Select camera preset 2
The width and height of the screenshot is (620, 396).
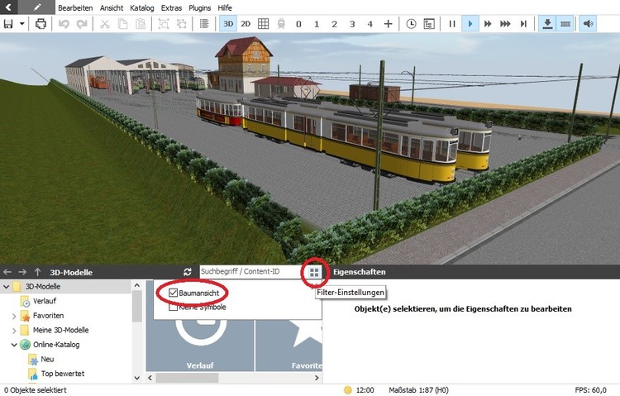(x=334, y=24)
